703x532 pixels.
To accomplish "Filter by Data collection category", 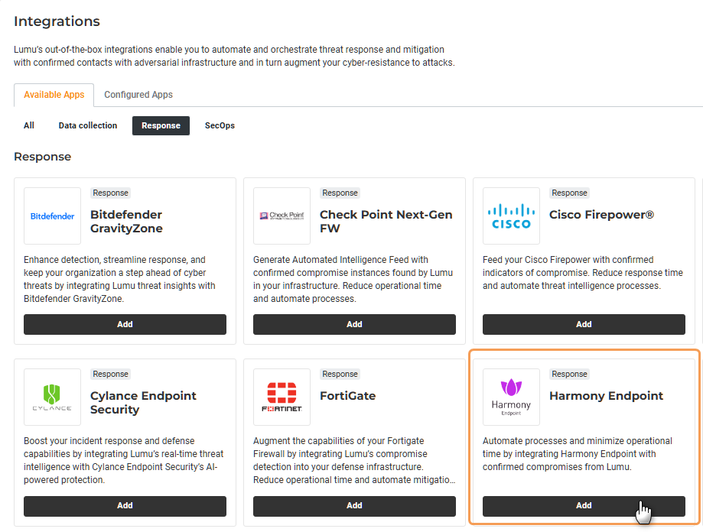I will (88, 125).
